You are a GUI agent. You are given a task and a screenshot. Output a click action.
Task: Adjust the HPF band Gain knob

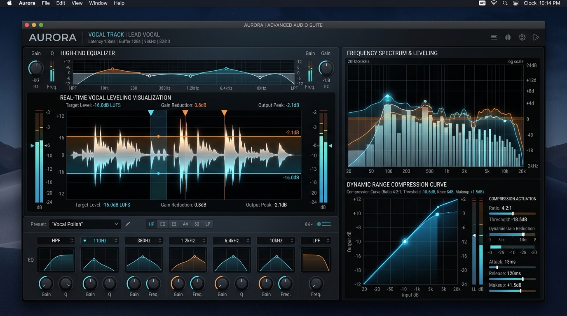pos(46,283)
